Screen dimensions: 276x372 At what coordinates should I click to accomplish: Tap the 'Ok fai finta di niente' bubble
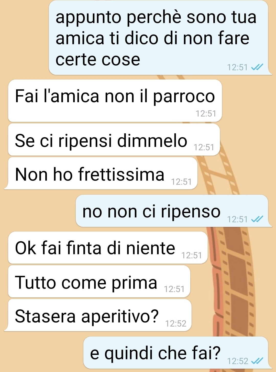click(x=108, y=248)
